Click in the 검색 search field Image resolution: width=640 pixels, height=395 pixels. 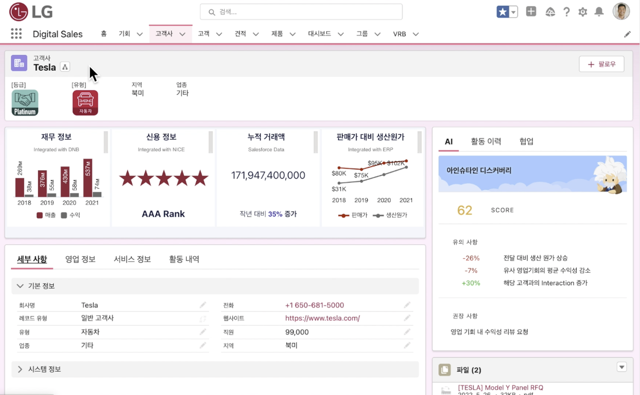(x=301, y=12)
